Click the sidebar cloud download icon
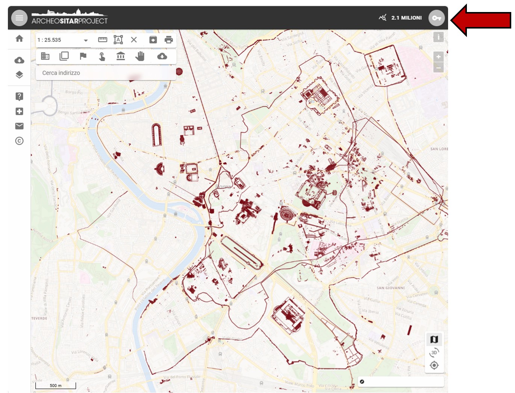 coord(19,60)
